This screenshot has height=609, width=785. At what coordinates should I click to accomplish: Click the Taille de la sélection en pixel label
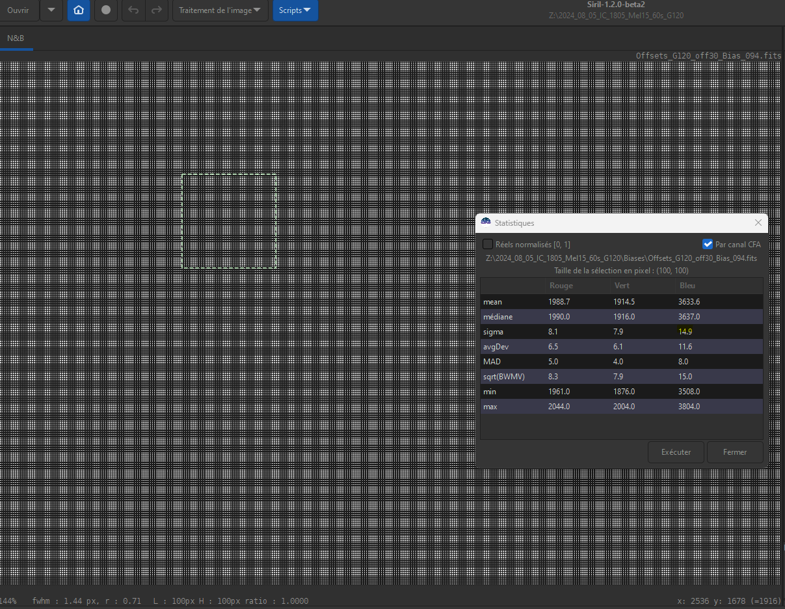pyautogui.click(x=621, y=271)
